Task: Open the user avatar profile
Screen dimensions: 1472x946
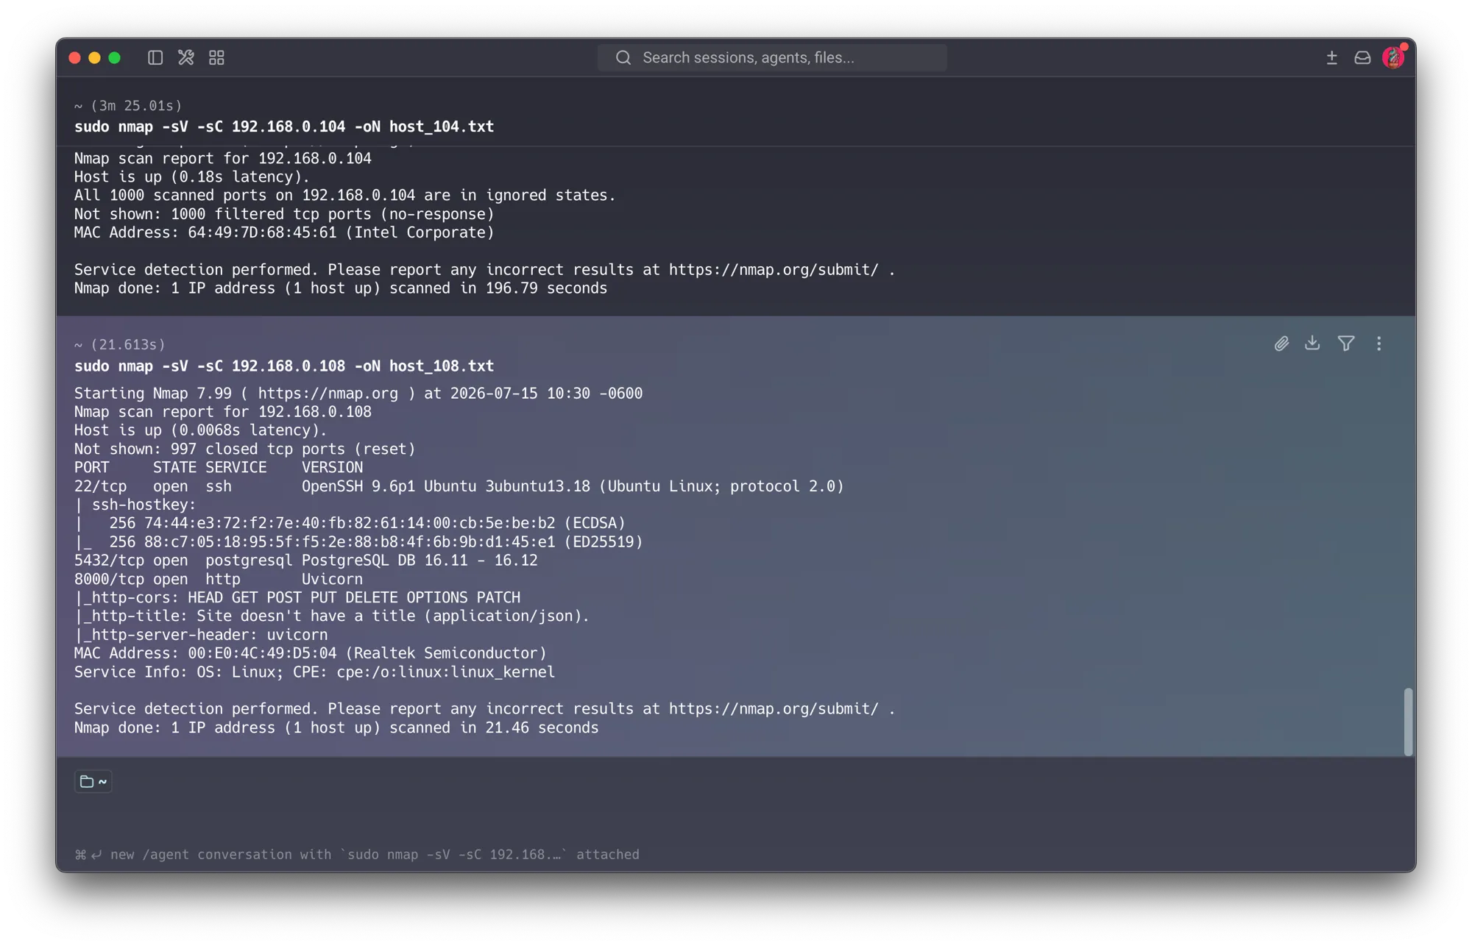Action: [x=1393, y=57]
